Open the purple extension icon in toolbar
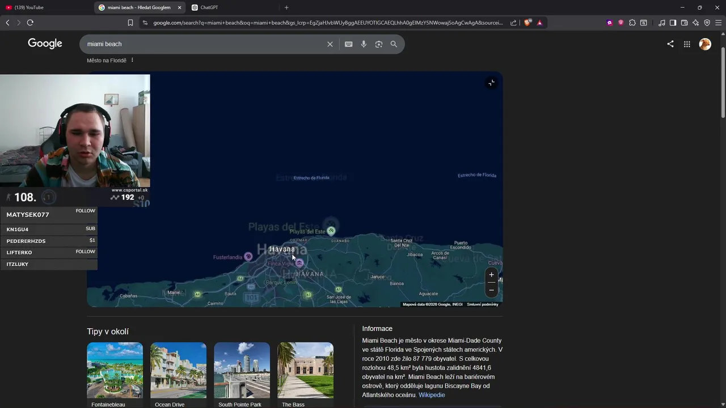Viewport: 726px width, 408px height. pos(610,23)
